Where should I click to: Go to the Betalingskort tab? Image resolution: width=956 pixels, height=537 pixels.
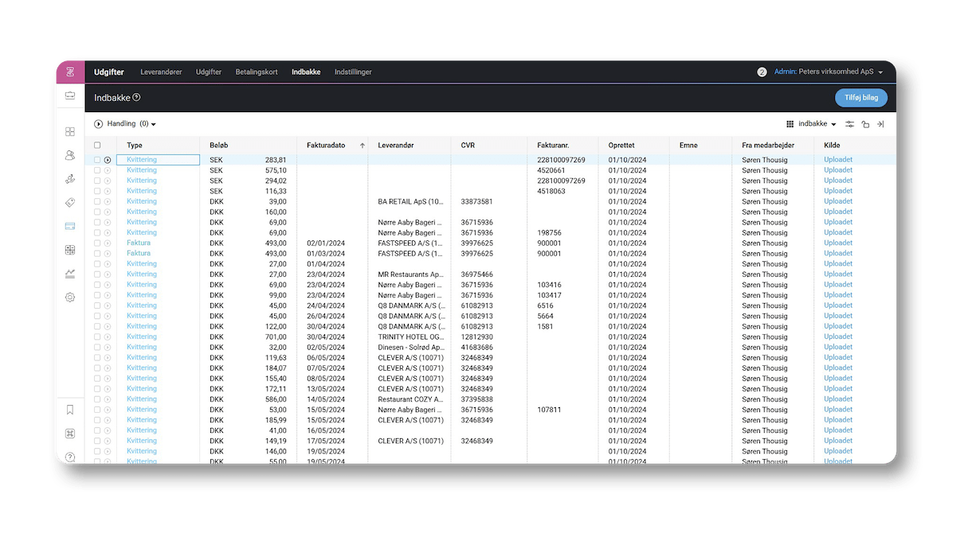(x=257, y=72)
